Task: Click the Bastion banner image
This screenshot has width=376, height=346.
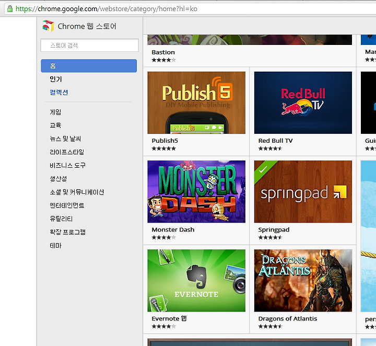Action: (x=250, y=40)
